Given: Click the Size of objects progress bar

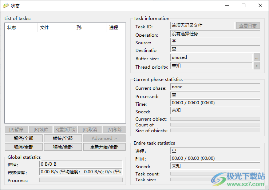Looking at the screenshot, I should [x=215, y=130].
